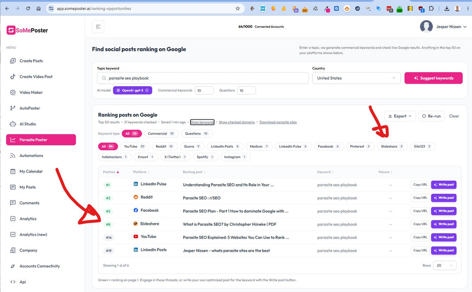Screen dimensions: 472x292
Task: Open the Export dropdown
Action: [x=400, y=116]
